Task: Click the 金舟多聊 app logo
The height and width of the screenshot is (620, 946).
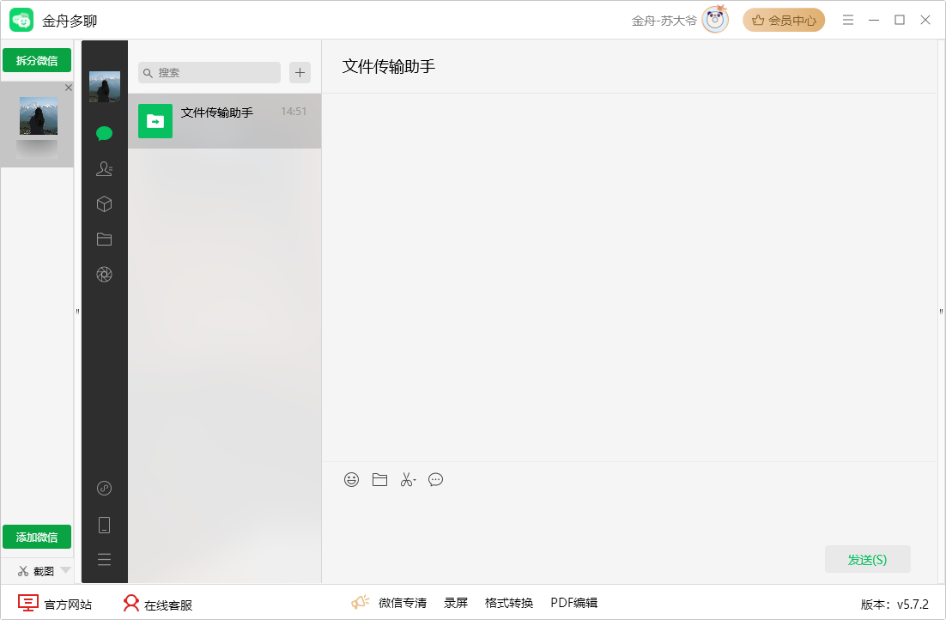Action: (21, 20)
